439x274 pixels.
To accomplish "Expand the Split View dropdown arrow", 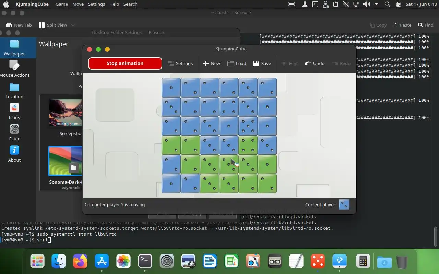I will (x=73, y=25).
